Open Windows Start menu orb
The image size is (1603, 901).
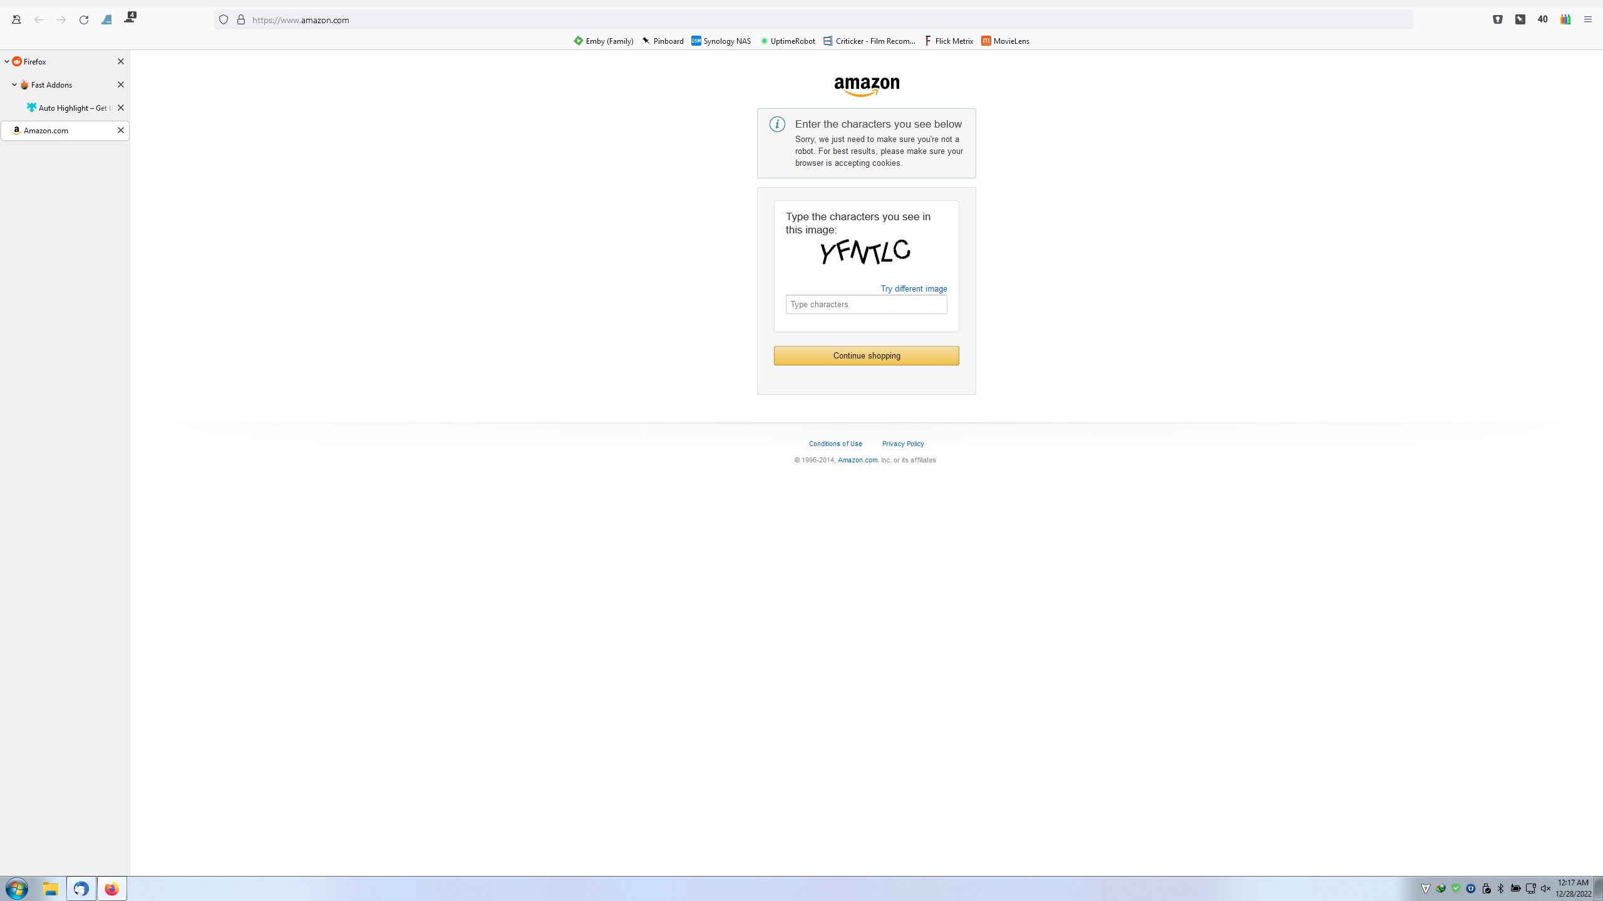pos(17,888)
